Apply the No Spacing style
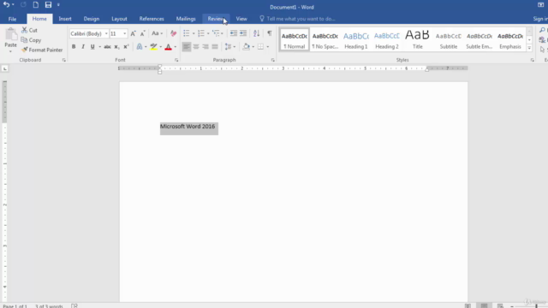Viewport: 548px width, 308px height. coord(325,39)
